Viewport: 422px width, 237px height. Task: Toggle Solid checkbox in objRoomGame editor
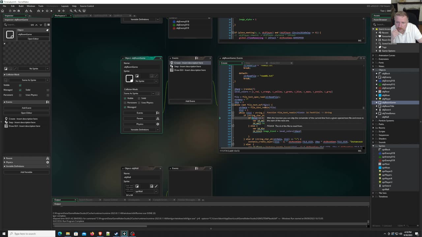[139, 98]
